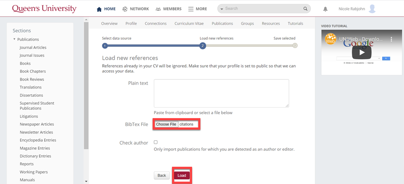Image resolution: width=404 pixels, height=184 pixels.
Task: Open the Publications tab
Action: click(x=222, y=24)
